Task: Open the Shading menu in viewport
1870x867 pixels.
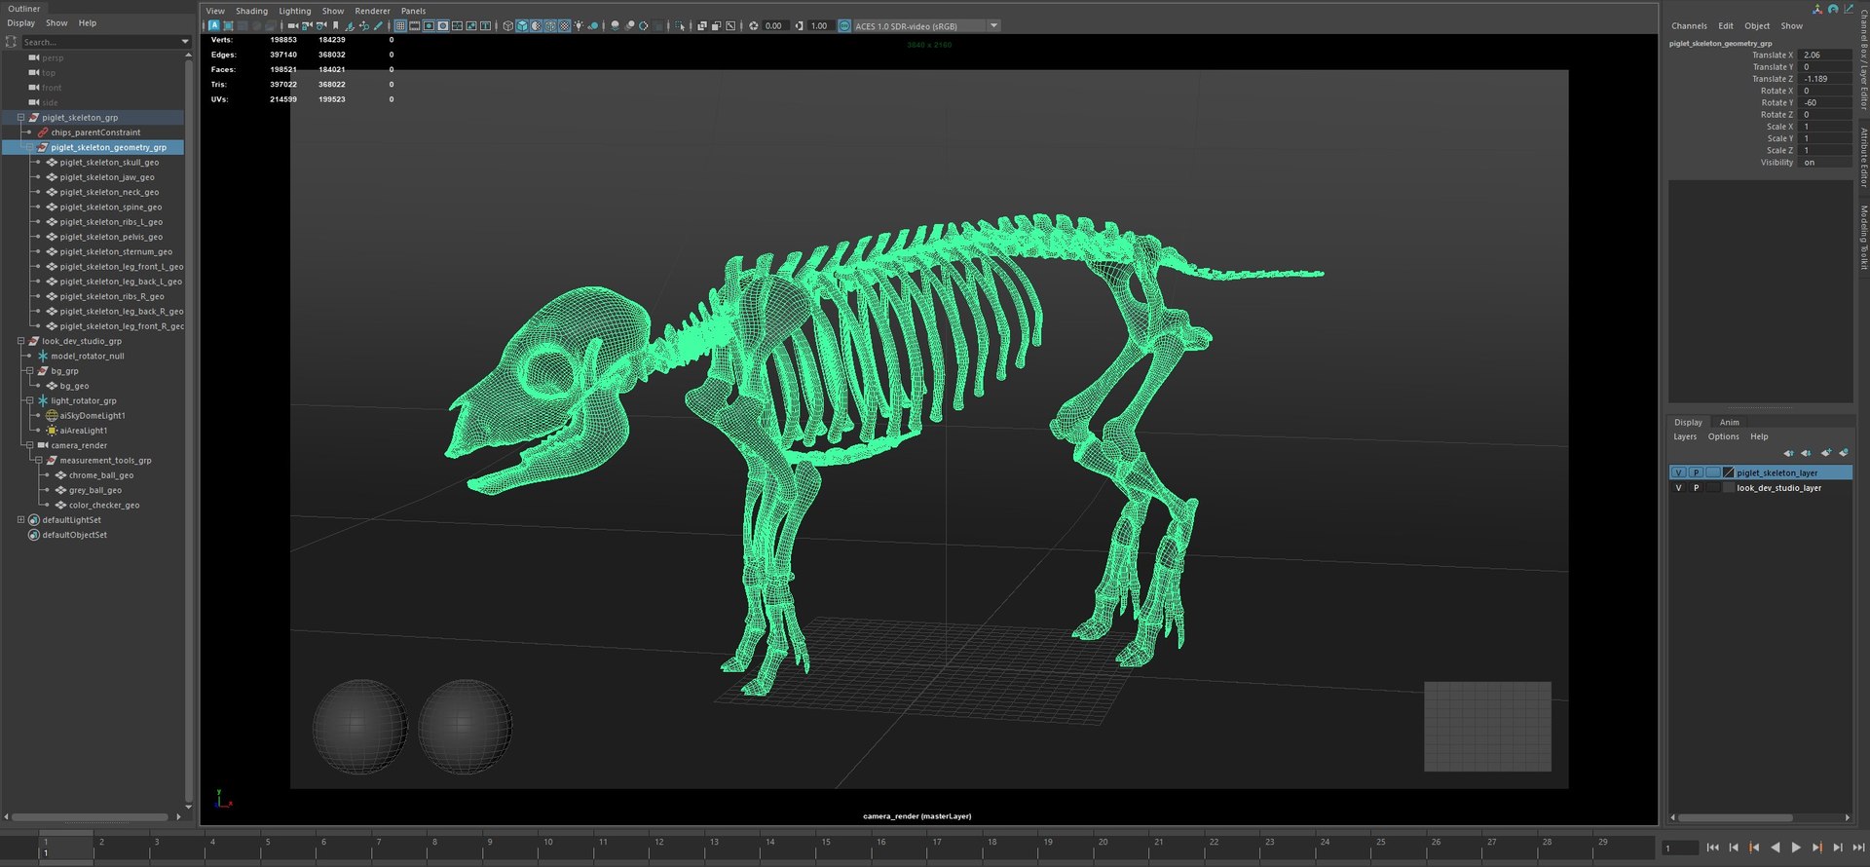Action: [251, 11]
